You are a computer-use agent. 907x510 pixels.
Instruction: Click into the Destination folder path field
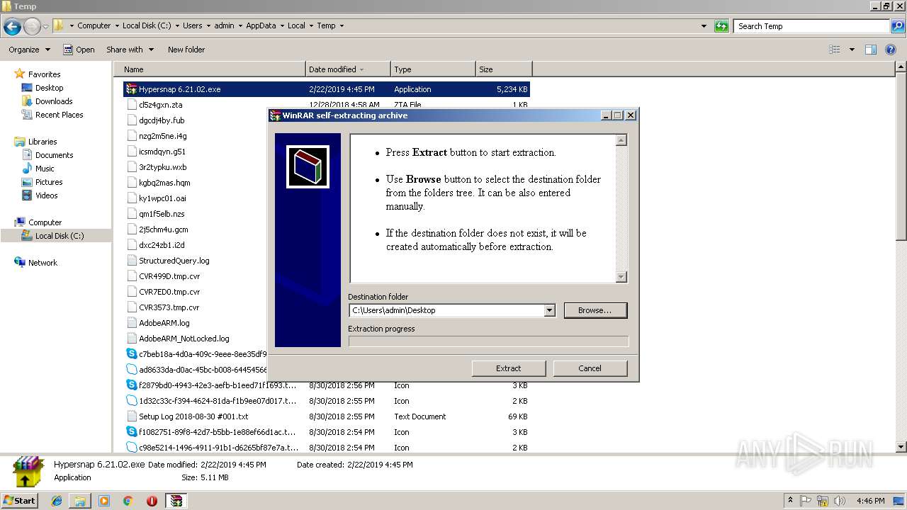point(446,310)
